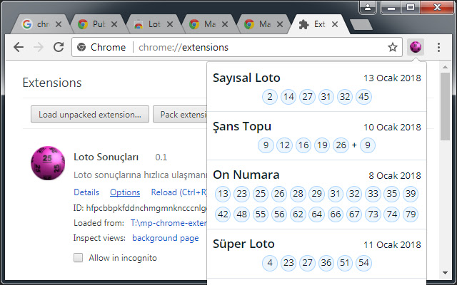Click the page scrollbar down arrow
This screenshot has height=285, width=457.
445,273
